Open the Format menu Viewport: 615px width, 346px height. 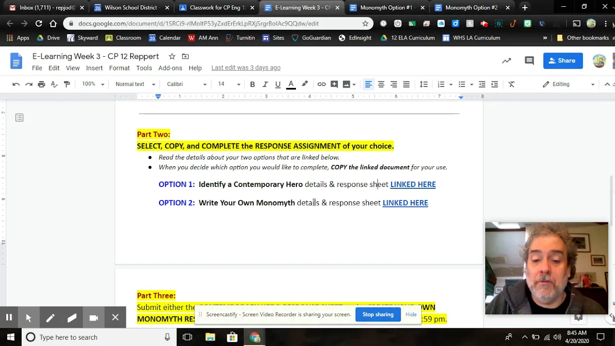click(119, 68)
